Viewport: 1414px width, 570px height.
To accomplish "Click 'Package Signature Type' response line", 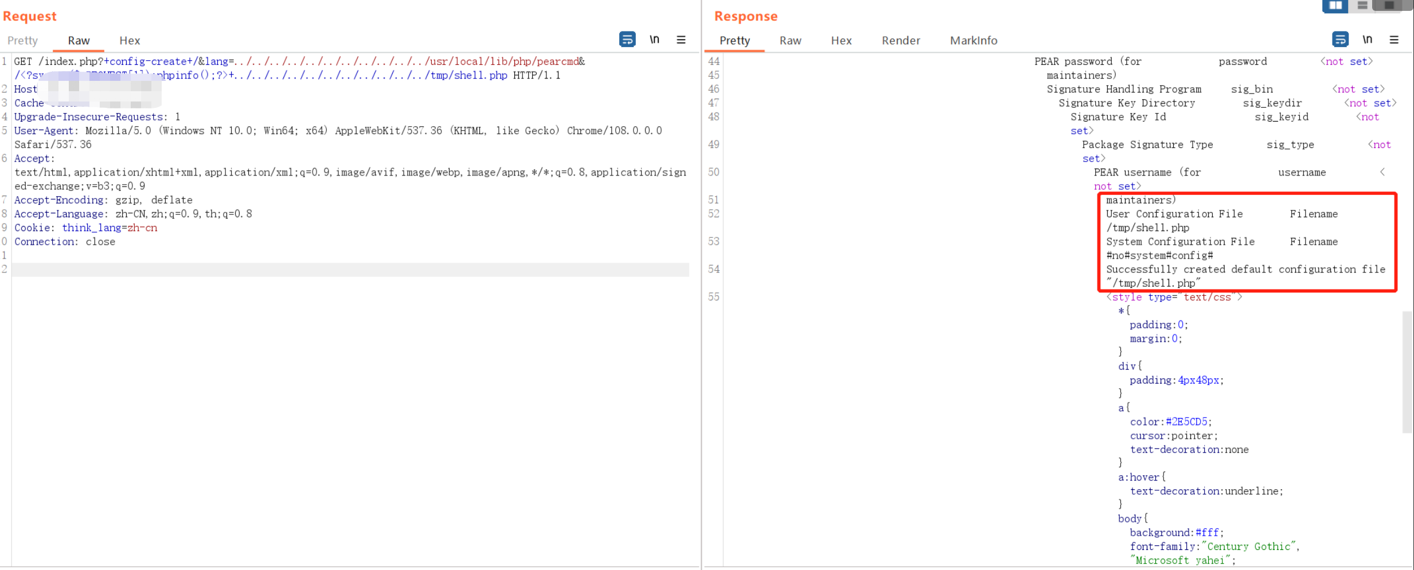I will point(1147,145).
